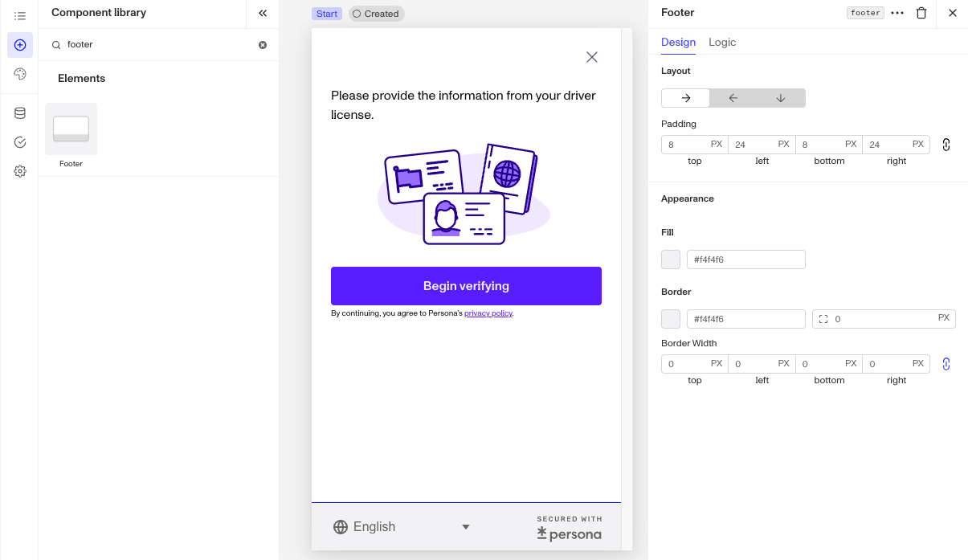Select the Footer element thumbnail
The height and width of the screenshot is (560, 968).
tap(71, 129)
